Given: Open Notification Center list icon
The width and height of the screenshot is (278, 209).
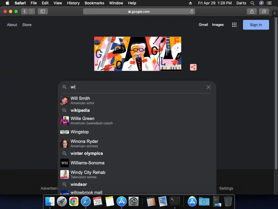Looking at the screenshot, I should 269,3.
